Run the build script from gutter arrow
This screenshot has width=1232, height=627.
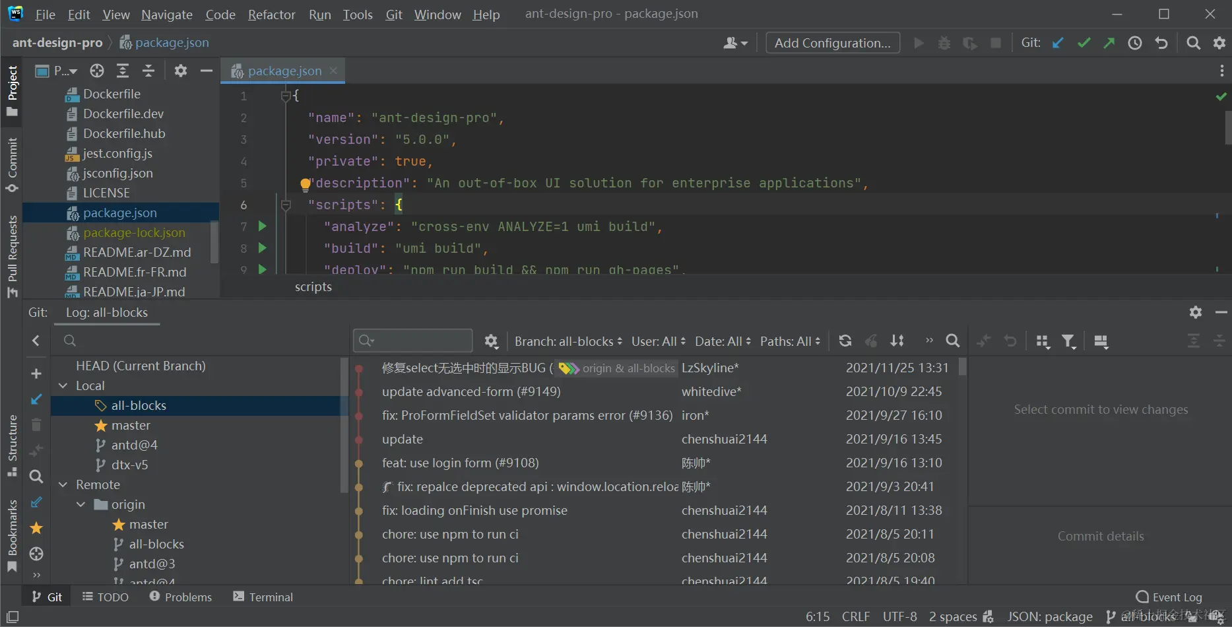(263, 248)
